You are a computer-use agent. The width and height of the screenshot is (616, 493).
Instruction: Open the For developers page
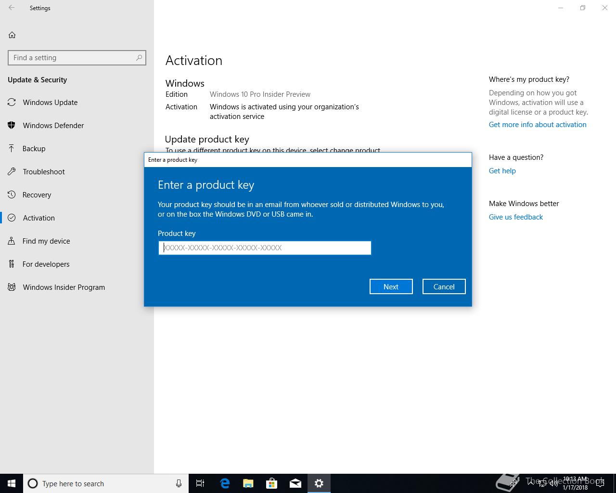[77, 264]
